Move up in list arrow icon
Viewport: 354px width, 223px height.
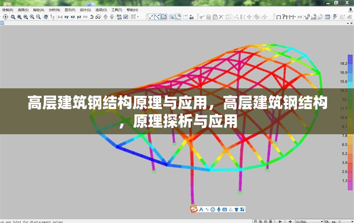click(105, 17)
